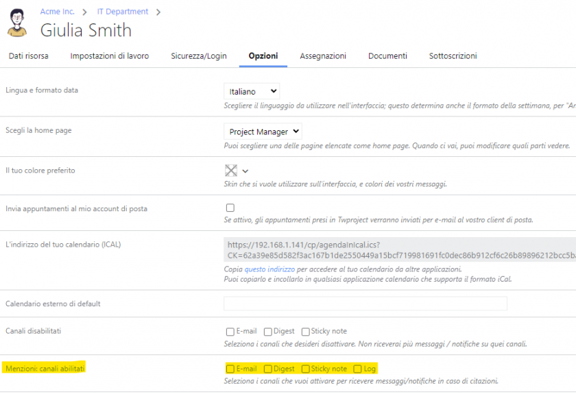Open the Assegnazioni tab
576x394 pixels.
322,56
